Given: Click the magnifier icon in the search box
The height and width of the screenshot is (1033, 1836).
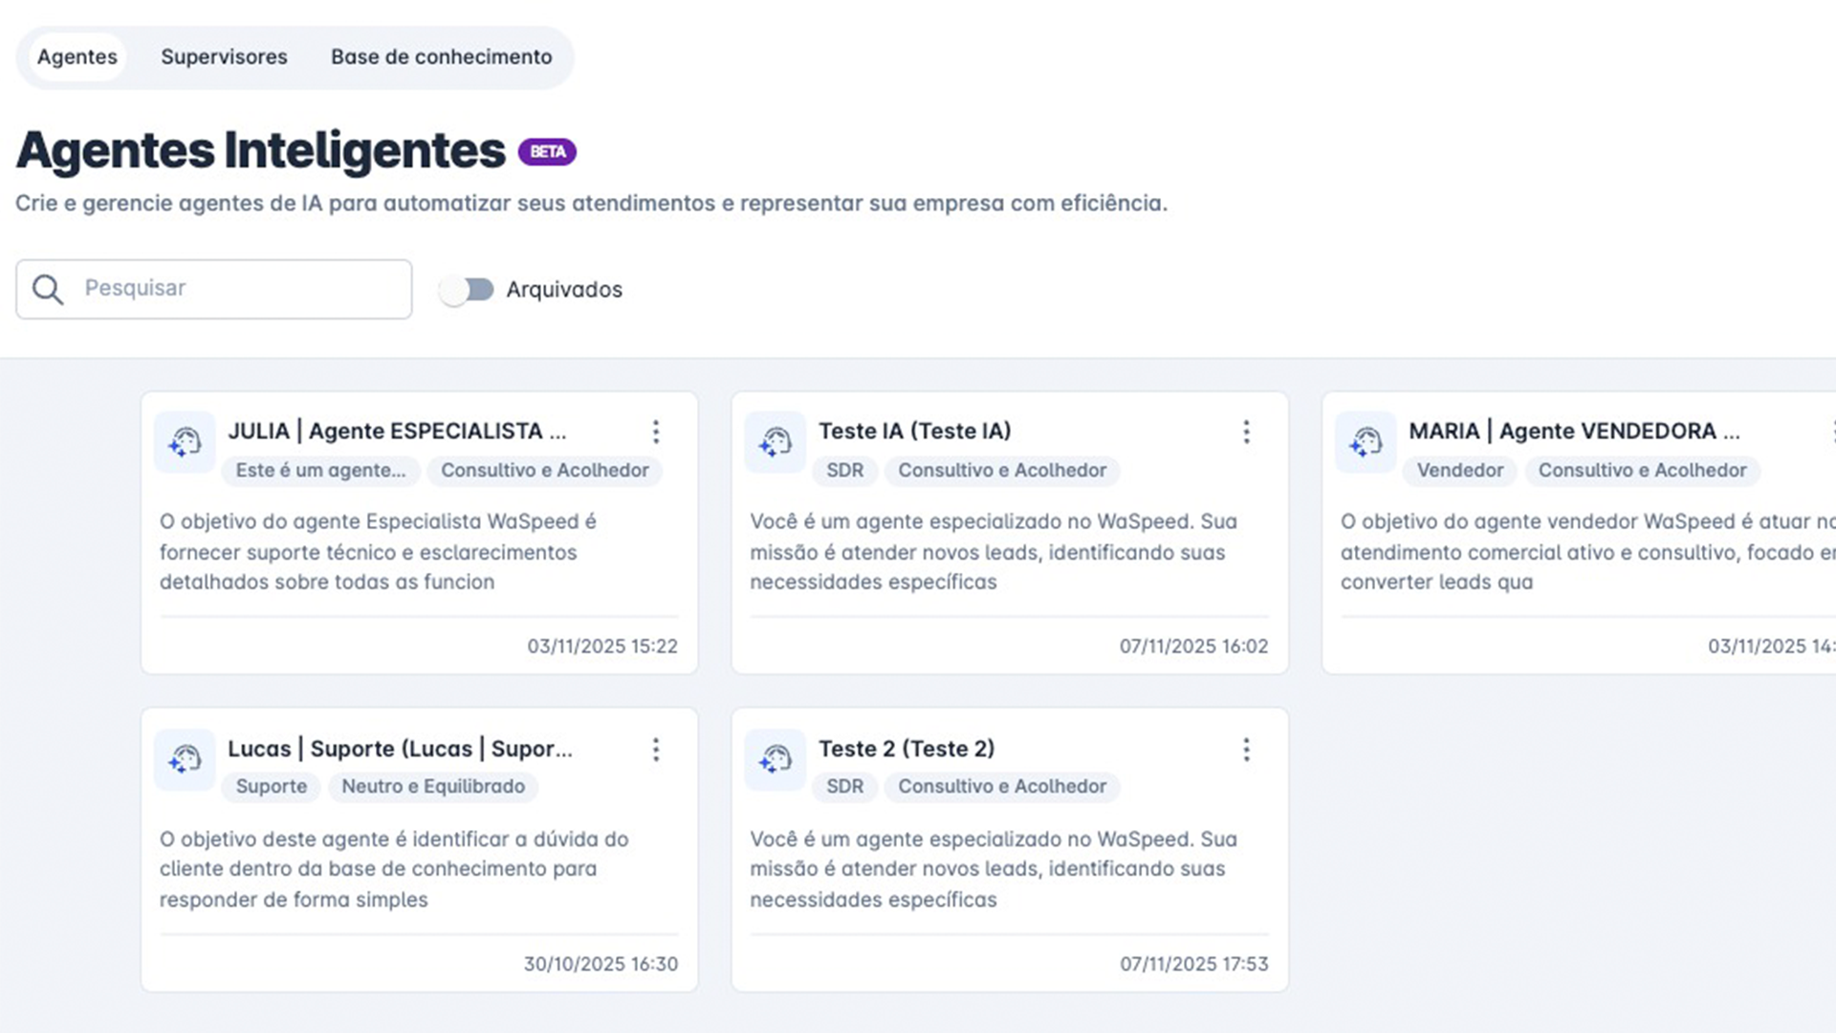Looking at the screenshot, I should (48, 289).
